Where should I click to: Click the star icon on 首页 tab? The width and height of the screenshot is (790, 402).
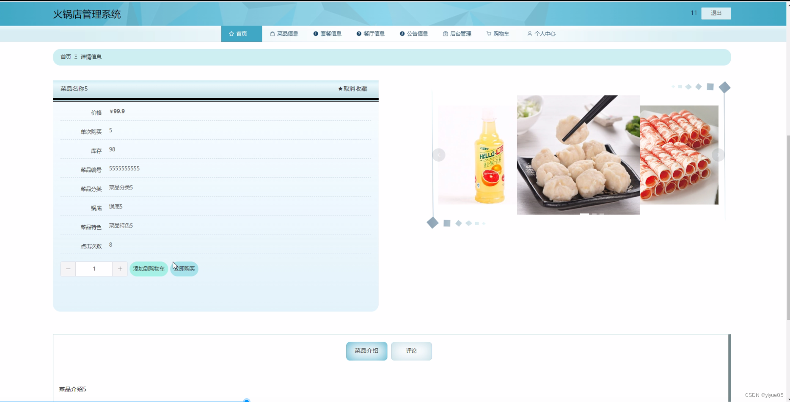coord(231,34)
